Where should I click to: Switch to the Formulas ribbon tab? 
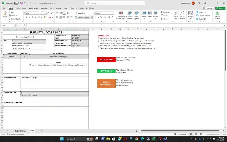coord(44,8)
